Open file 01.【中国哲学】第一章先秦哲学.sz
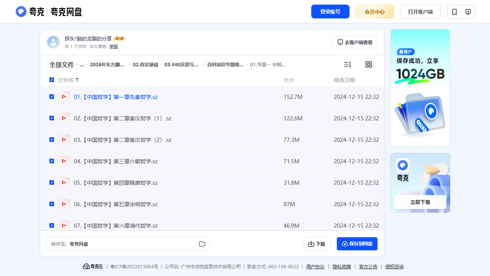This screenshot has height=276, width=490. coord(116,97)
